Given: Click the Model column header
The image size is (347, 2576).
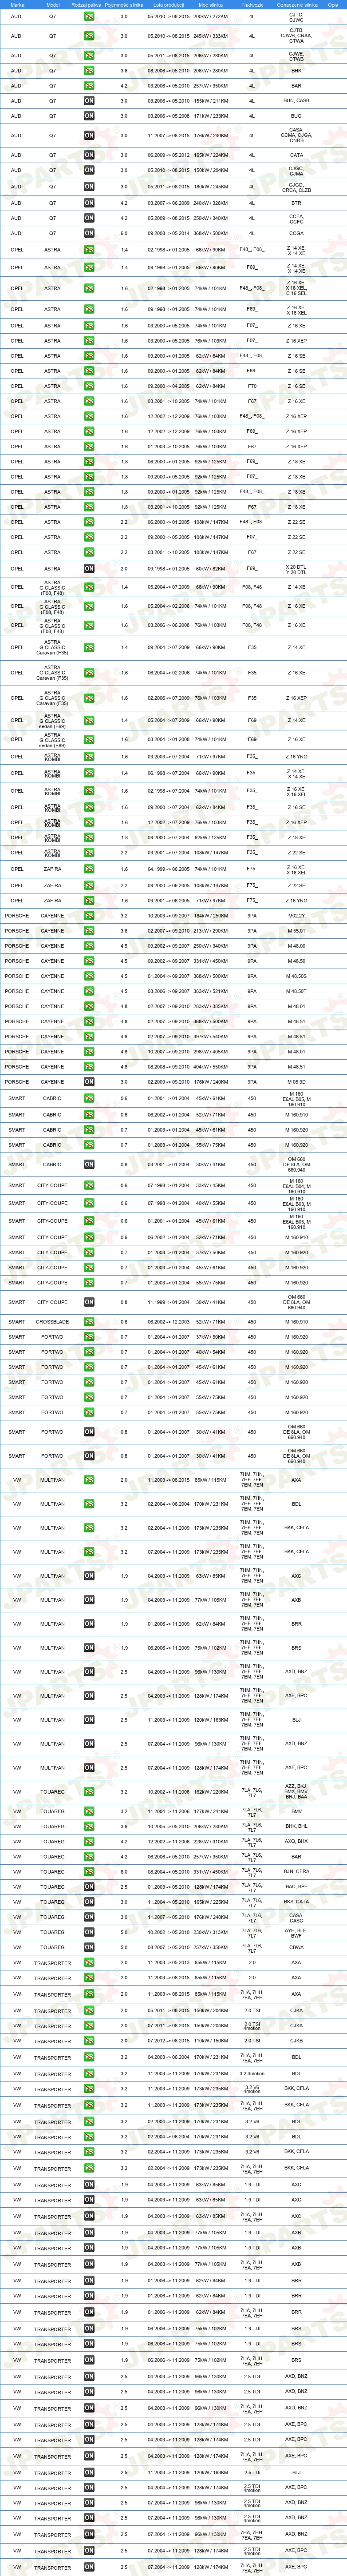Looking at the screenshot, I should coord(53,4).
